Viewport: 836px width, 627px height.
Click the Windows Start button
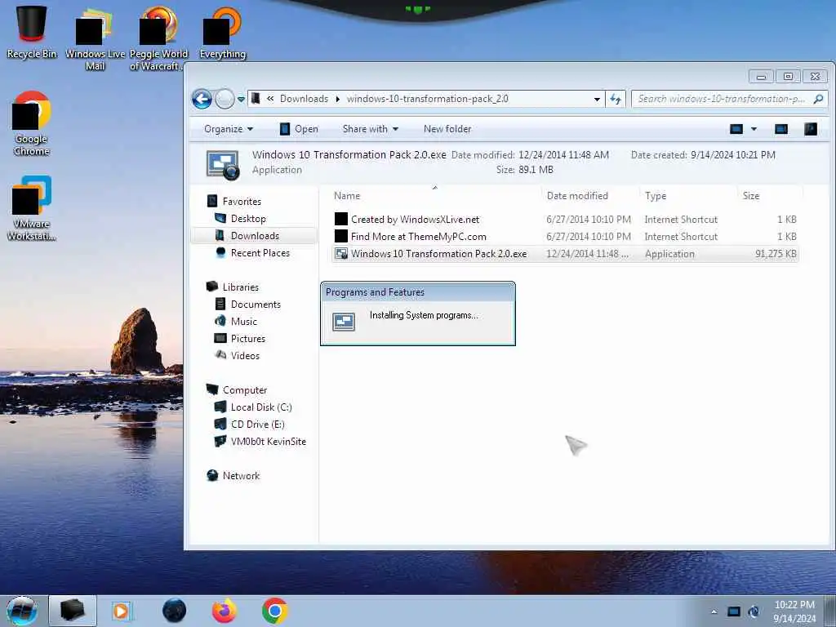click(22, 611)
